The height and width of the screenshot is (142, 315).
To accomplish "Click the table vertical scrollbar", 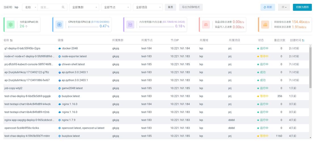I will pos(310,68).
